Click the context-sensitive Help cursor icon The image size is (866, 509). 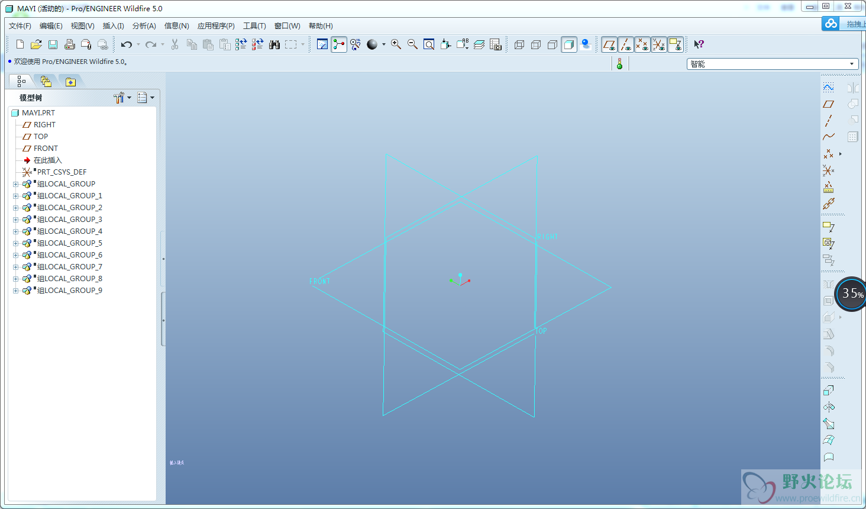pos(699,44)
